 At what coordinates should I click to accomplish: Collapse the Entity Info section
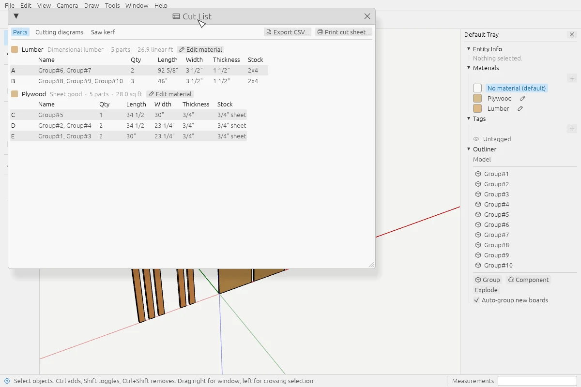(469, 49)
